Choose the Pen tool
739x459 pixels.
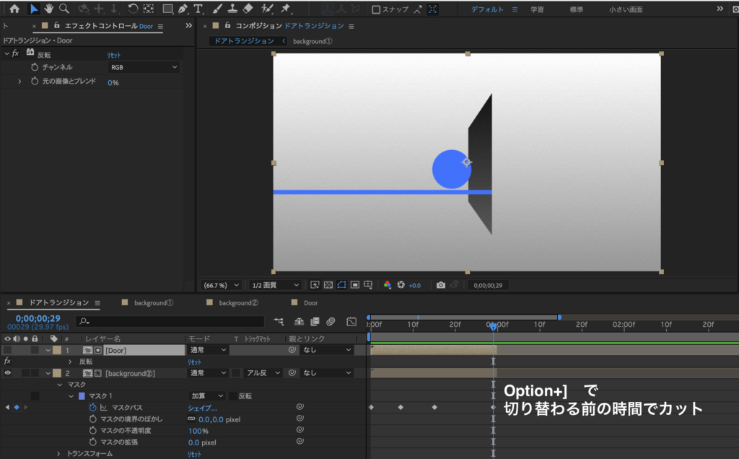tap(183, 9)
